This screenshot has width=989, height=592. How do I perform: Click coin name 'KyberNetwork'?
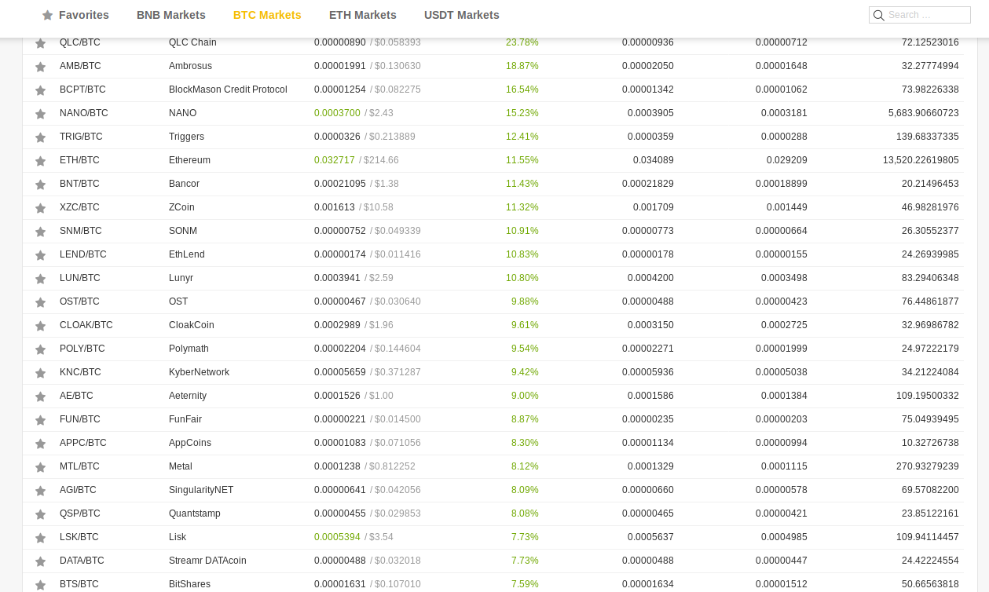click(x=200, y=372)
